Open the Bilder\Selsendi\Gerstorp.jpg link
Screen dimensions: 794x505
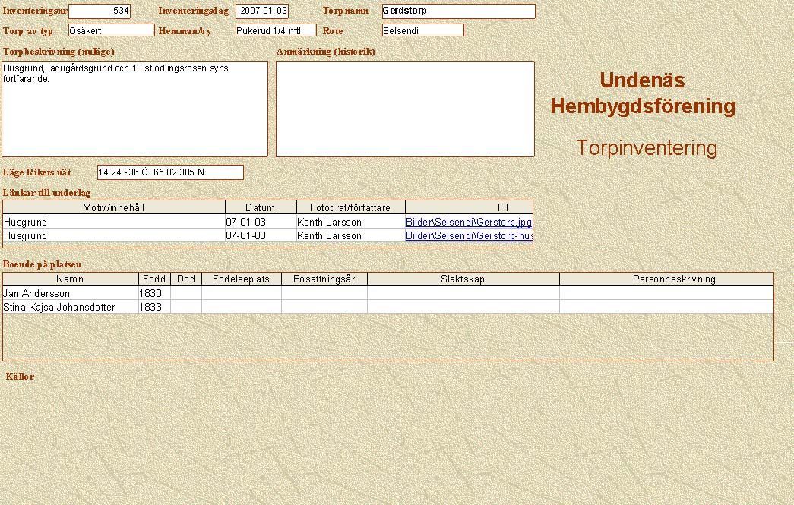coord(468,223)
